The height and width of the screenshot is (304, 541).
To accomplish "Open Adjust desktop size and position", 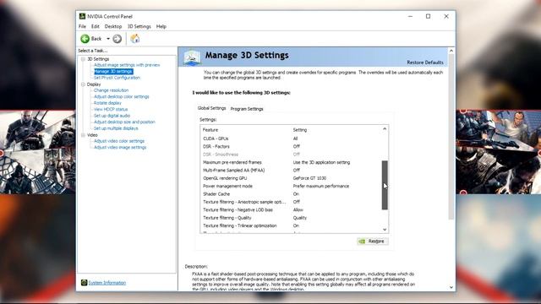I will (124, 122).
